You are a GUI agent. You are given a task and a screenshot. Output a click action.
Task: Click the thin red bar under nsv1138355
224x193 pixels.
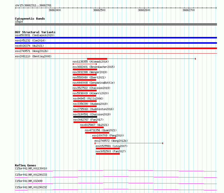click(85, 64)
